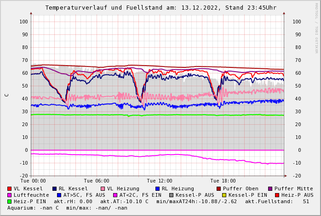Click the purple Puffer Mitte swatch
Screen dimensions: 321x216
pos(270,188)
